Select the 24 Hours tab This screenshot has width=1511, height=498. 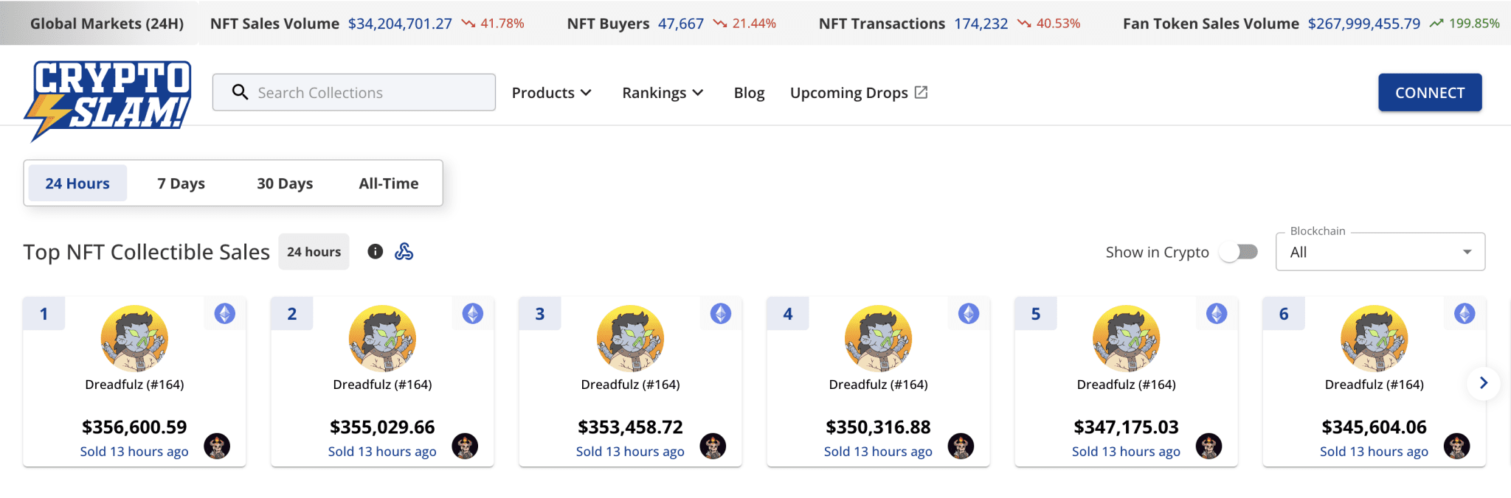[x=77, y=183]
